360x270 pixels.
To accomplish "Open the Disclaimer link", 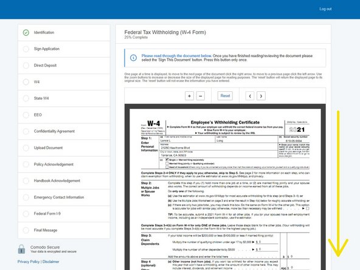I will coord(50,261).
